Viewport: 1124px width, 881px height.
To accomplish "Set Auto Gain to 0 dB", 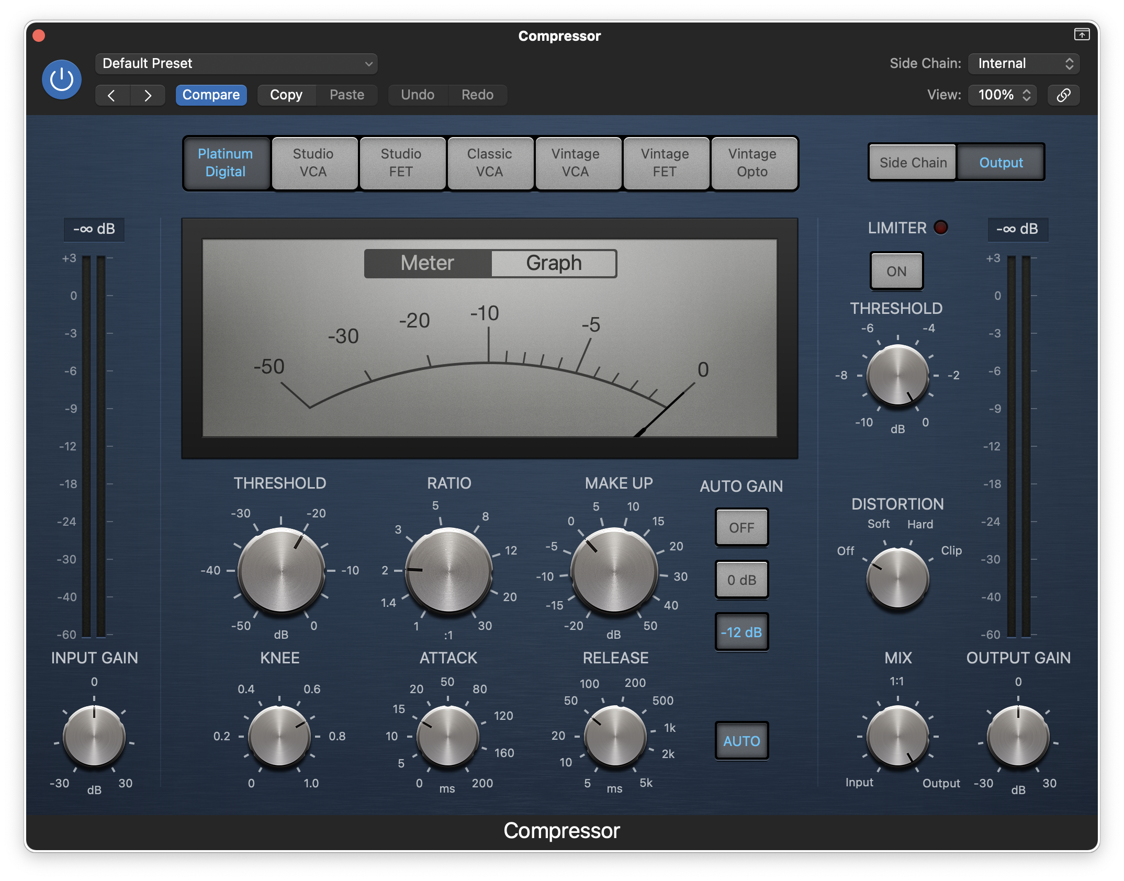I will point(741,580).
